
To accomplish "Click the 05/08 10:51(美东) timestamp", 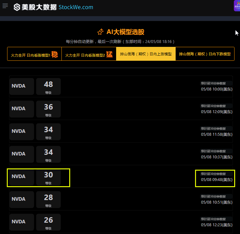I will pyautogui.click(x=217, y=202).
